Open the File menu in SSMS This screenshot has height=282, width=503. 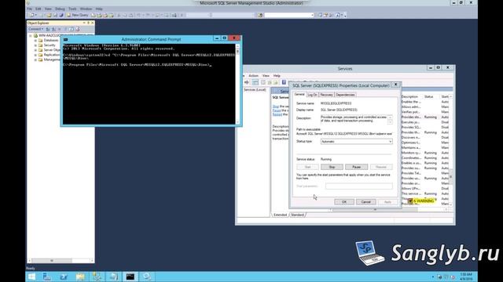[29, 9]
